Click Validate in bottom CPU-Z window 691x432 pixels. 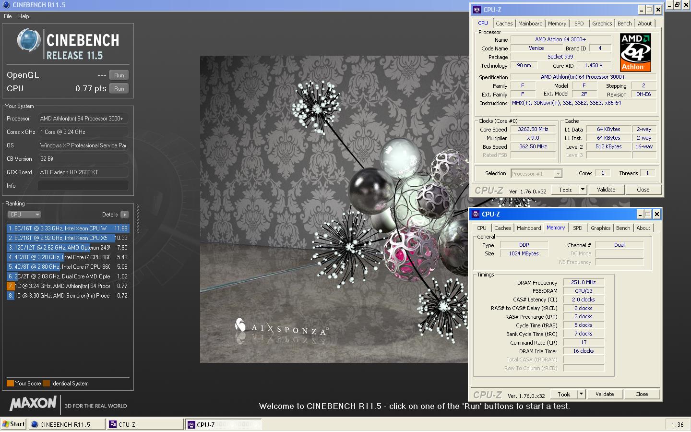click(x=605, y=395)
